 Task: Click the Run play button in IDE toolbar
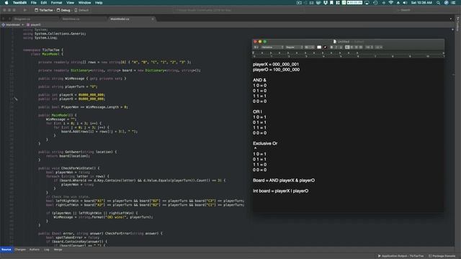tap(25, 10)
